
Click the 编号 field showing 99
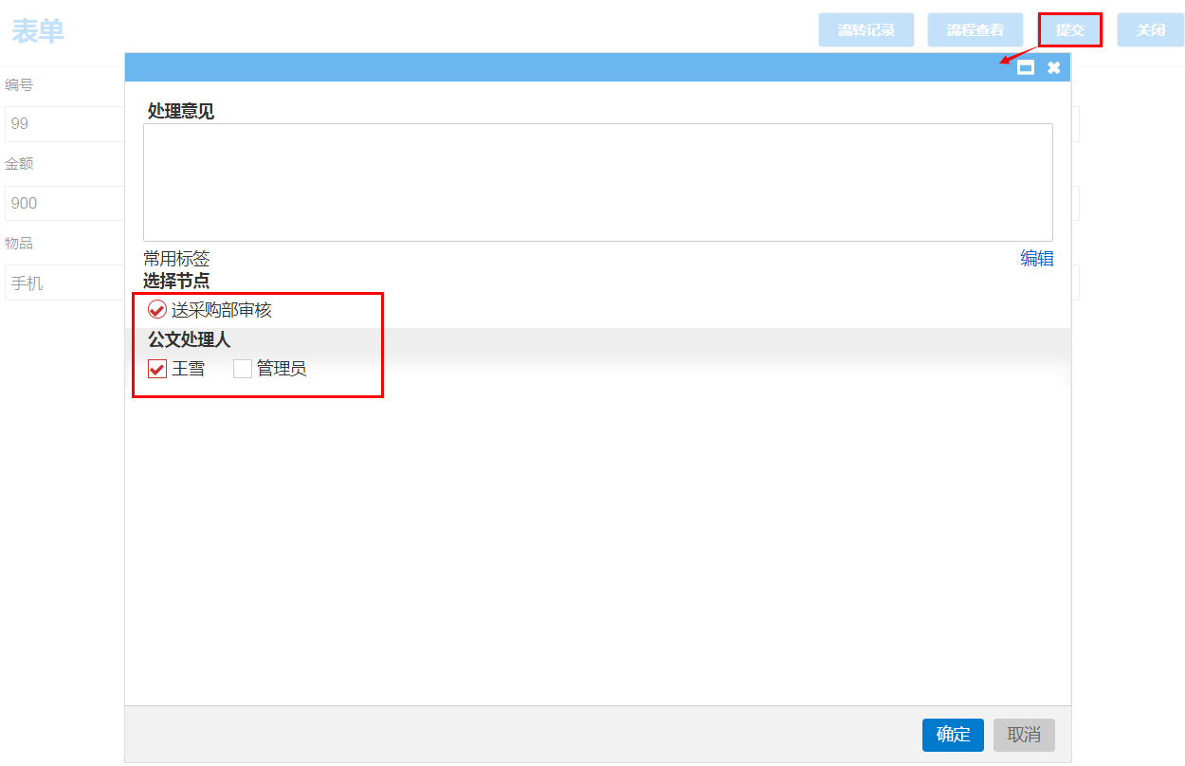[x=64, y=124]
